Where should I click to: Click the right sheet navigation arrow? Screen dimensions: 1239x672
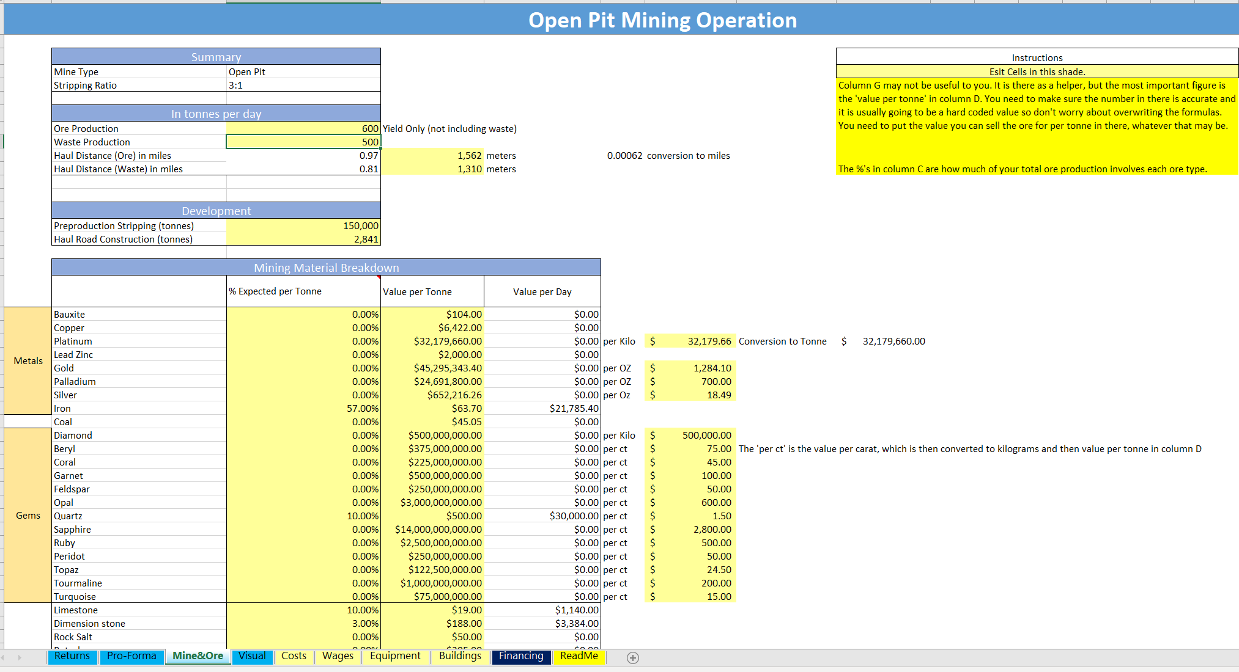pyautogui.click(x=20, y=657)
